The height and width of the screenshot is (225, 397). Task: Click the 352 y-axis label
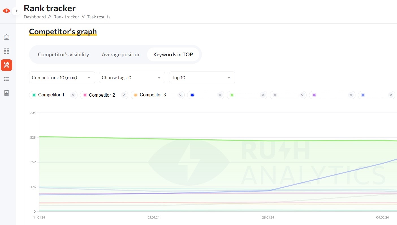tap(33, 162)
